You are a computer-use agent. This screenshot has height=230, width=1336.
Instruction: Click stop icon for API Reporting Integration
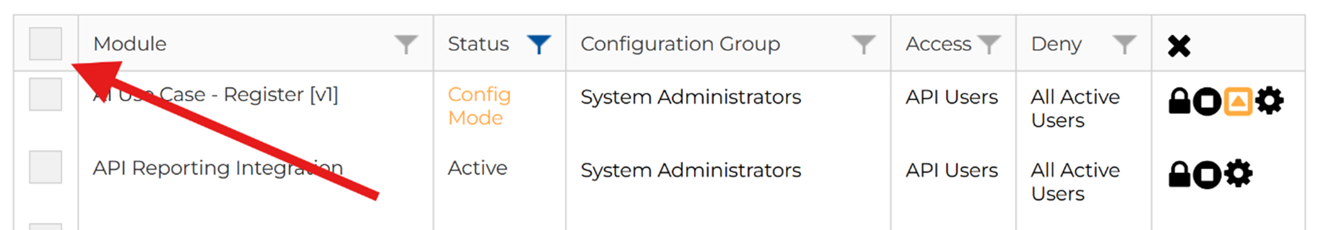(x=1207, y=174)
